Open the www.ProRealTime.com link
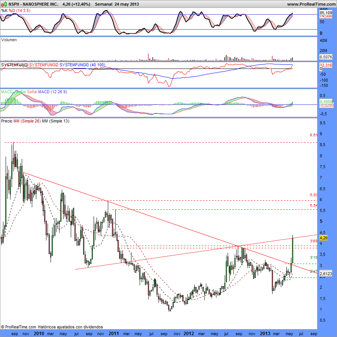The height and width of the screenshot is (337, 337). (x=311, y=4)
